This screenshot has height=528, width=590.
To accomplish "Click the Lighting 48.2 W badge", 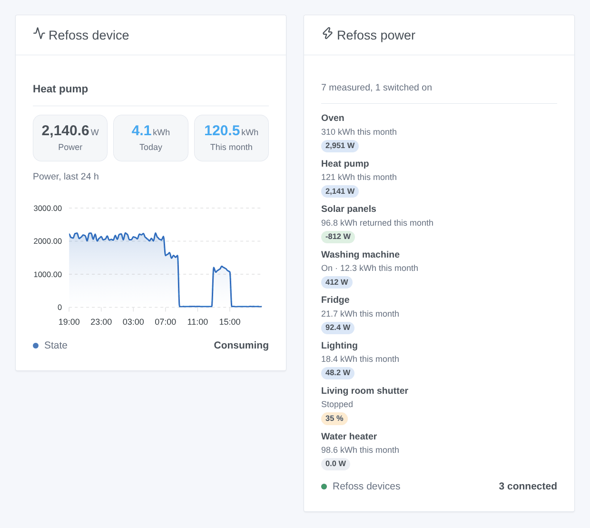I will [338, 373].
